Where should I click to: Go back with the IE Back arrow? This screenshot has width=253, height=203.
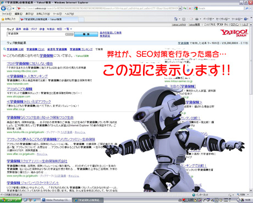[3, 8]
